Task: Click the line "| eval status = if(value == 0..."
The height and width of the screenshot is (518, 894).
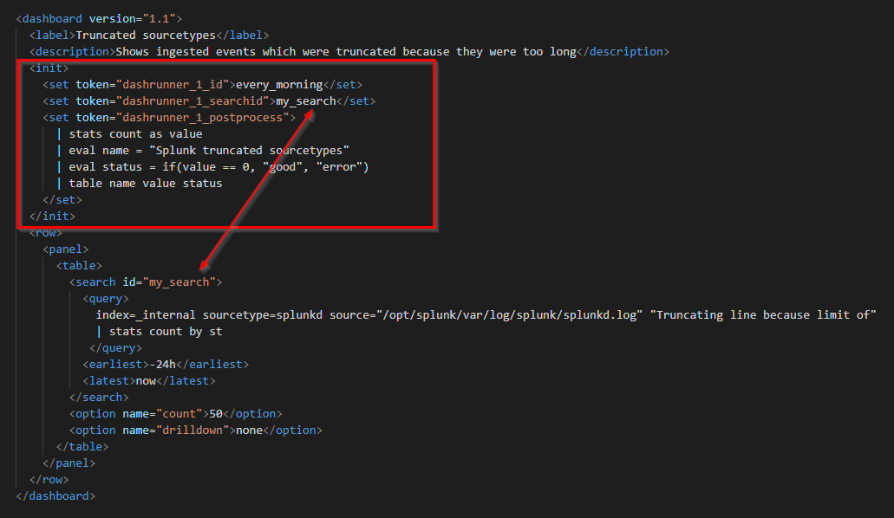Action: click(x=212, y=167)
